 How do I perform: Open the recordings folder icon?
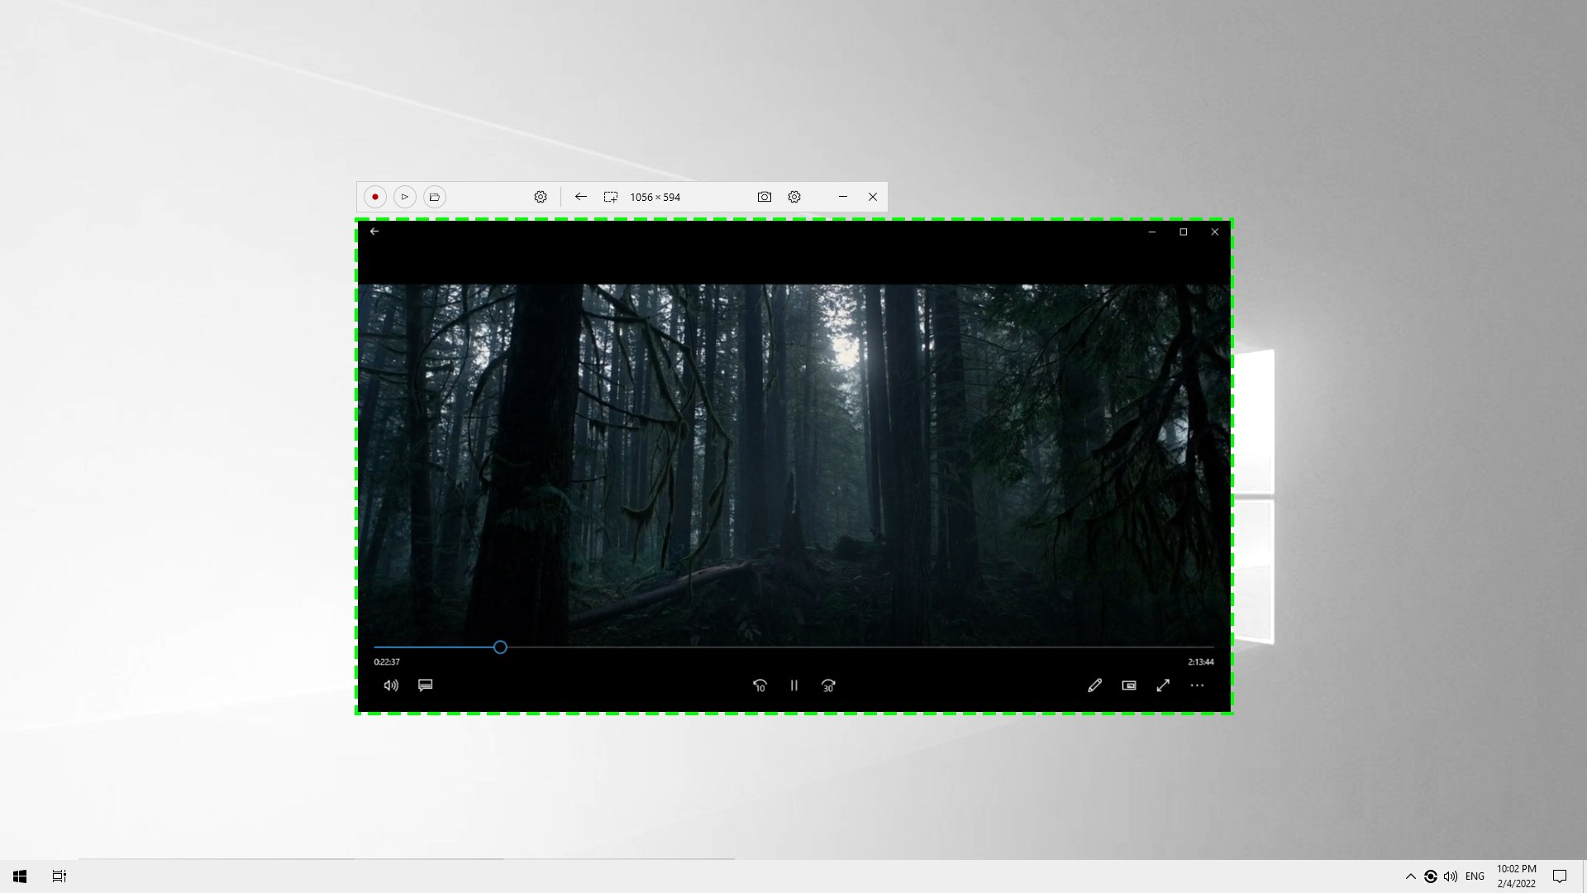click(435, 197)
